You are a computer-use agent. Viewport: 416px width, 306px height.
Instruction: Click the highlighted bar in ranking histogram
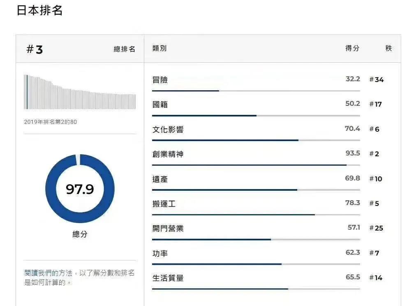pos(27,92)
